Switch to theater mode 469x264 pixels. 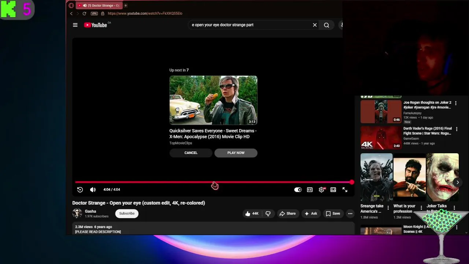333,190
